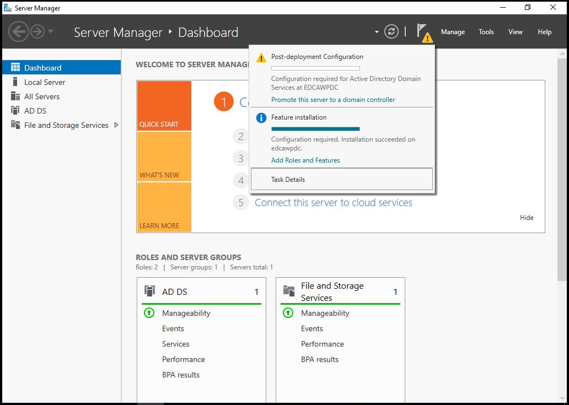
Task: Click the All Servers sidebar icon
Action: click(x=15, y=96)
